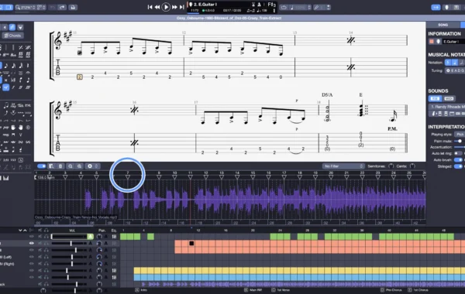Open the page layout dropdown
Screen dimensions: 465x294
[x=42, y=7]
